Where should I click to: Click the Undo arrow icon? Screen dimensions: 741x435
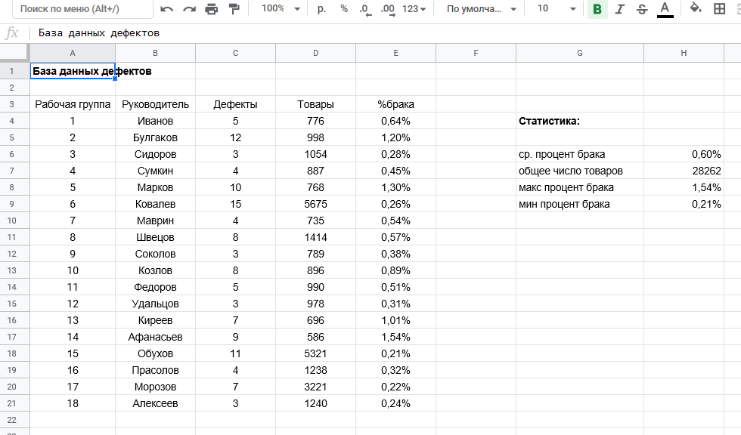[x=166, y=9]
